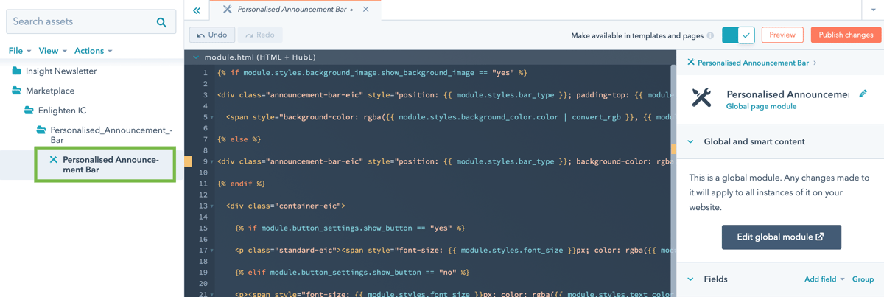Fold code at line 17
884x297 pixels.
[x=212, y=251]
